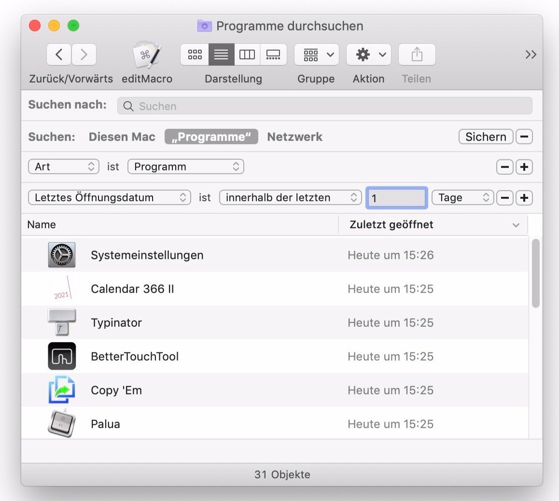Open the Tage unit dropdown
Viewport: 559px width, 501px height.
point(463,197)
